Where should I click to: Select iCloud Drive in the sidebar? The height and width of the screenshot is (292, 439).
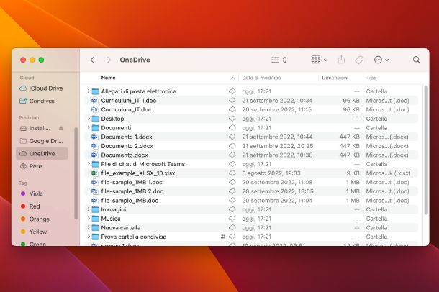point(41,88)
